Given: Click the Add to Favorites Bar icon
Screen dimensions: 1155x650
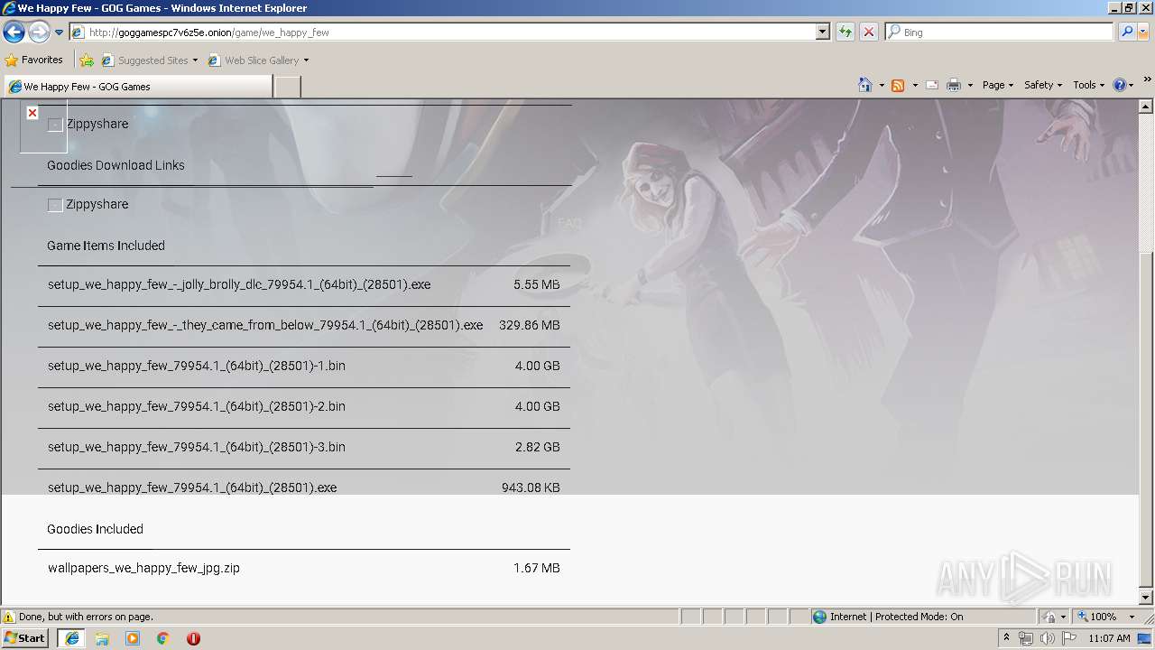Looking at the screenshot, I should pos(87,60).
